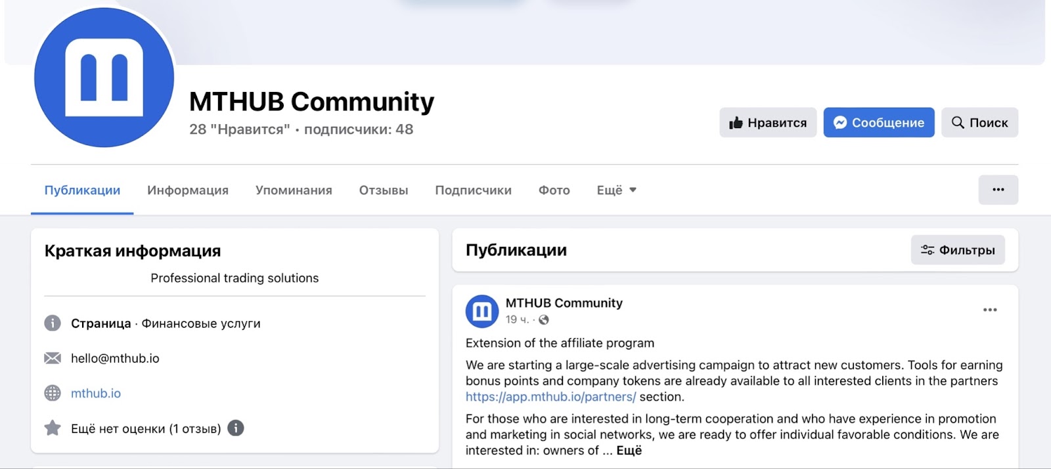Click the page info icon next to Страница
Image resolution: width=1051 pixels, height=469 pixels.
[53, 323]
